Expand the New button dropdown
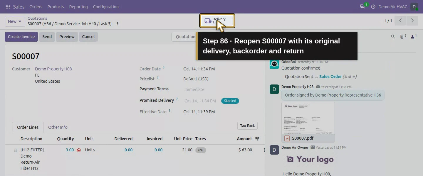The height and width of the screenshot is (176, 423). click(20, 21)
